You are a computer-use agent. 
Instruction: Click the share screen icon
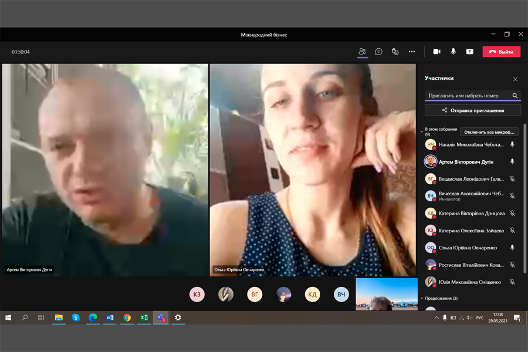[469, 52]
